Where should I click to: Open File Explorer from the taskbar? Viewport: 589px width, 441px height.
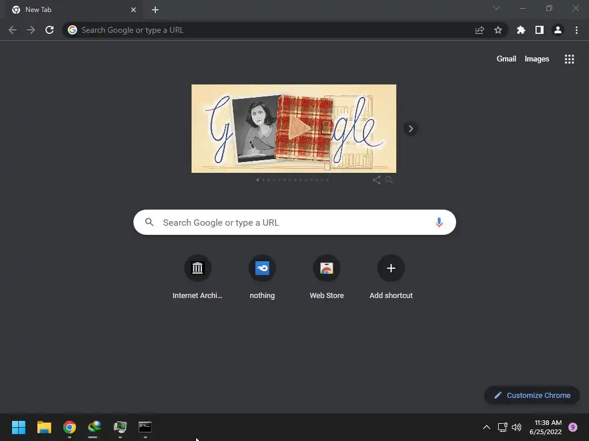coord(44,427)
